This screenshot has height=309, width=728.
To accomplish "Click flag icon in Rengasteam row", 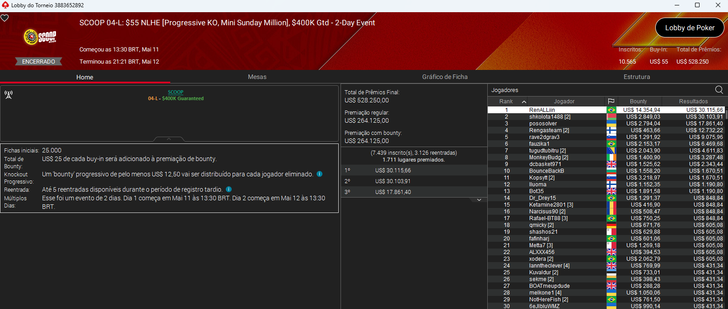I will (x=611, y=130).
